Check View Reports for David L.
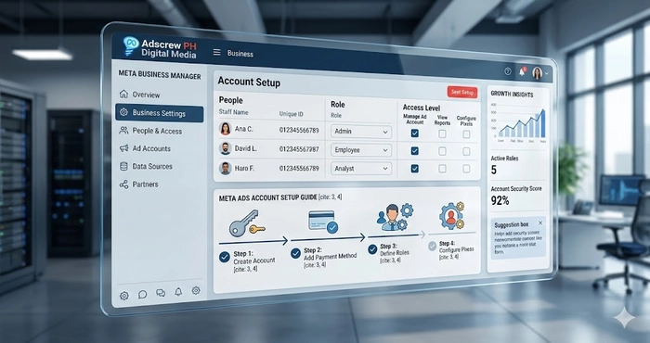 442,151
